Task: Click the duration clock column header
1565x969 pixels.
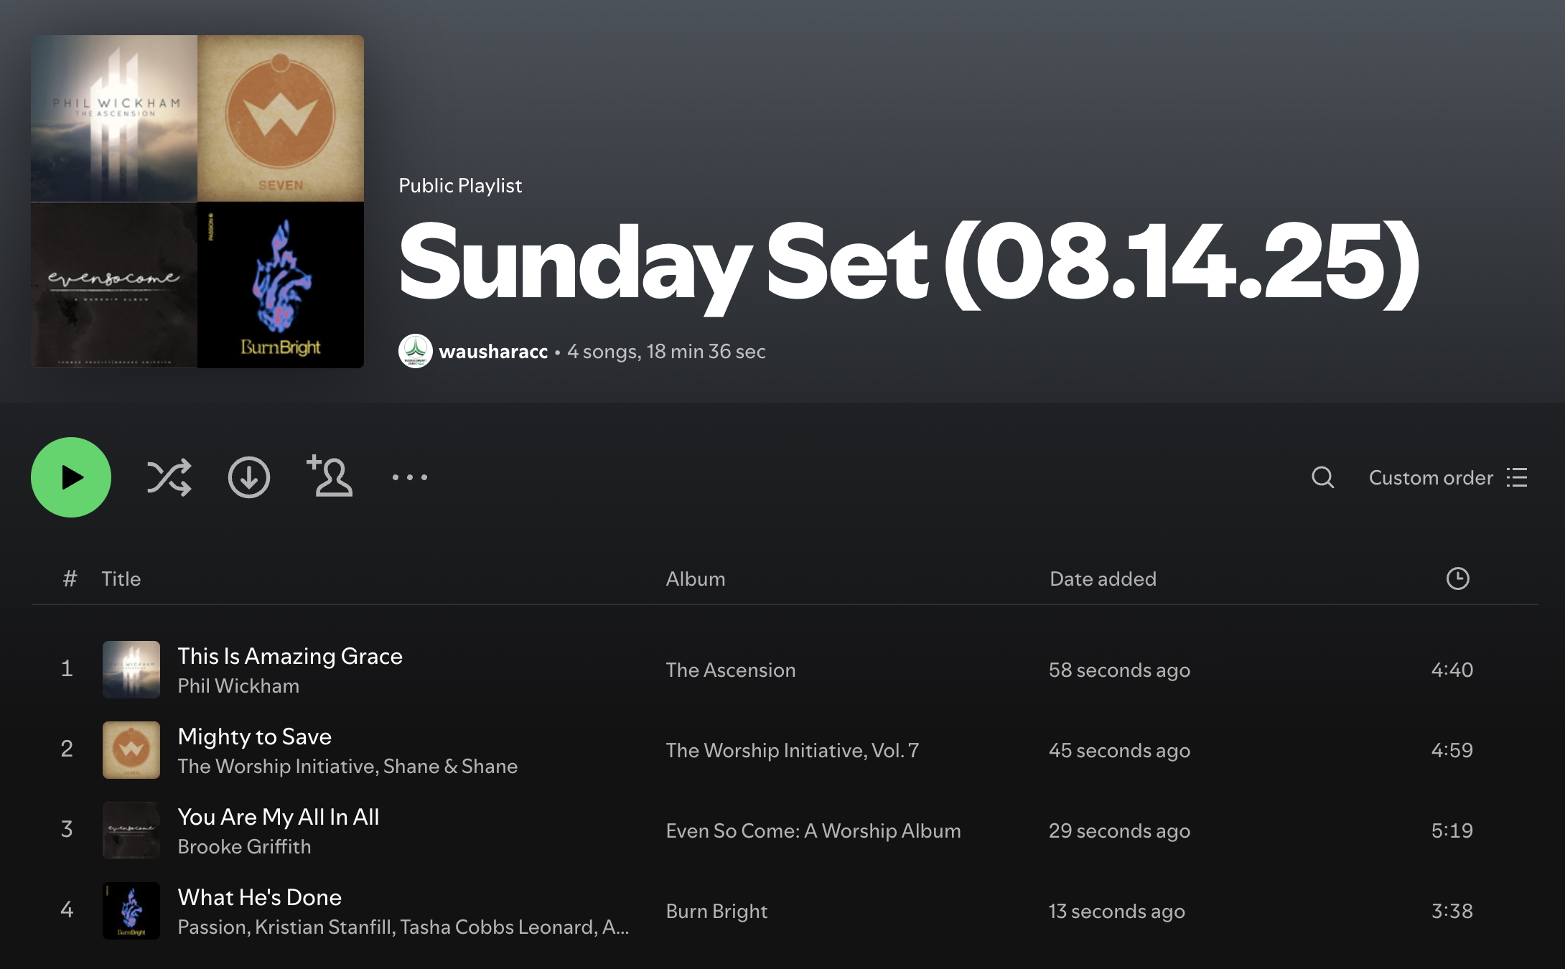Action: [1457, 579]
